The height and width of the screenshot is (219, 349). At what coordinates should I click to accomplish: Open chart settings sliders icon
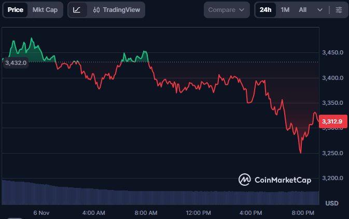tap(339, 10)
